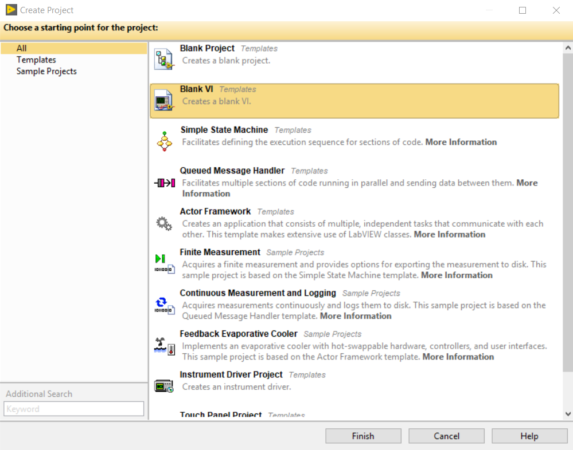Select the Queued Message Handler title
573x450 pixels.
(x=232, y=171)
